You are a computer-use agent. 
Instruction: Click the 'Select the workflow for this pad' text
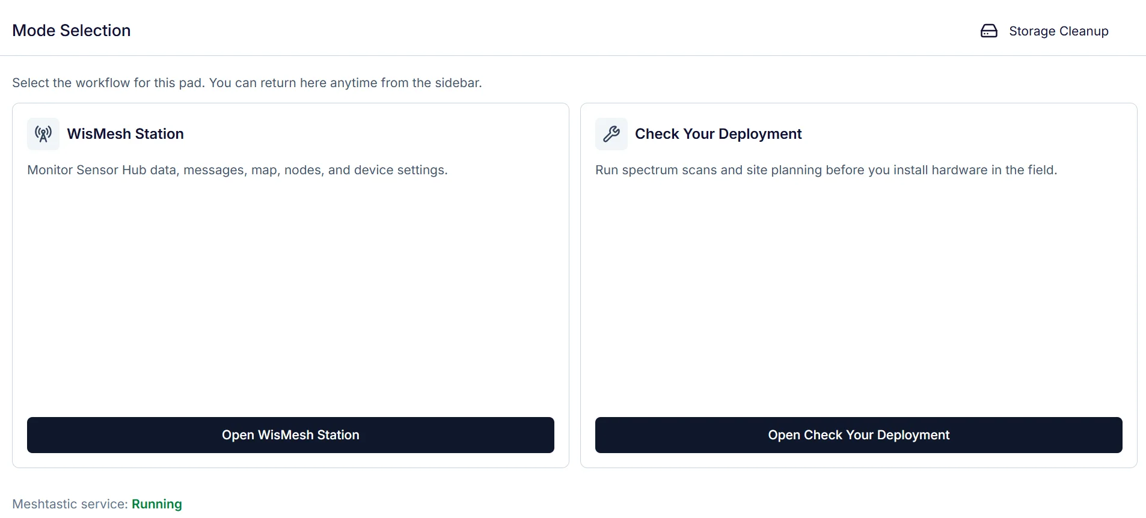tap(247, 83)
